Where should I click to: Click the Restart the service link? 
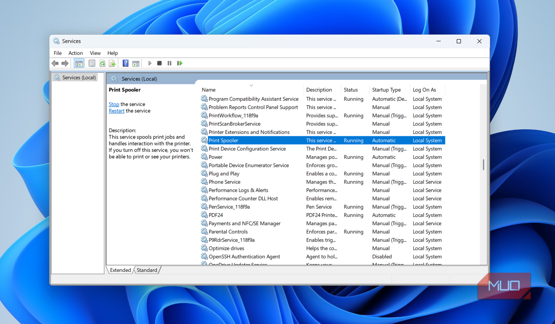[x=116, y=111]
